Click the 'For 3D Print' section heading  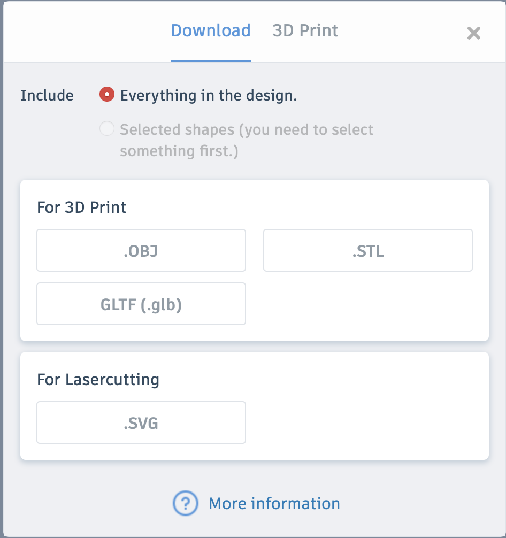82,207
